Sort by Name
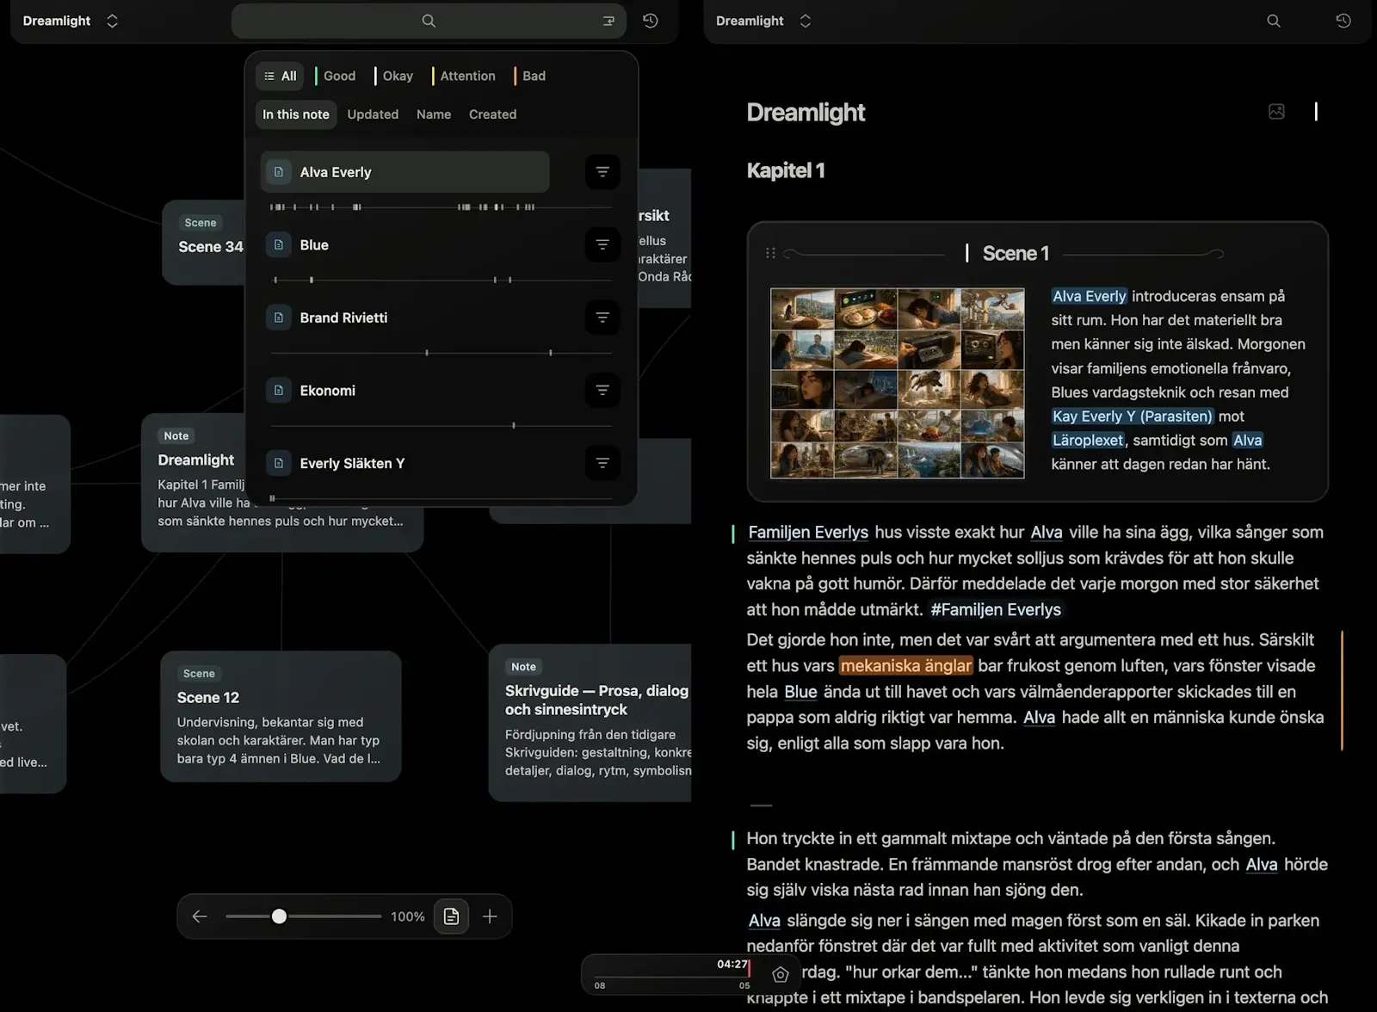The width and height of the screenshot is (1377, 1012). pyautogui.click(x=434, y=114)
